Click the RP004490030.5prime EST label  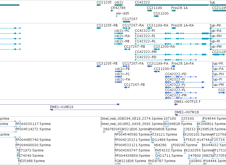33,145
